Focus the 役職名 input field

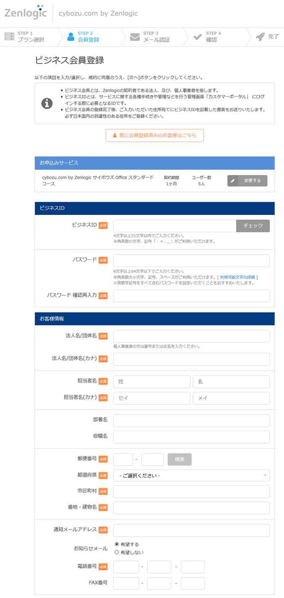click(x=192, y=437)
